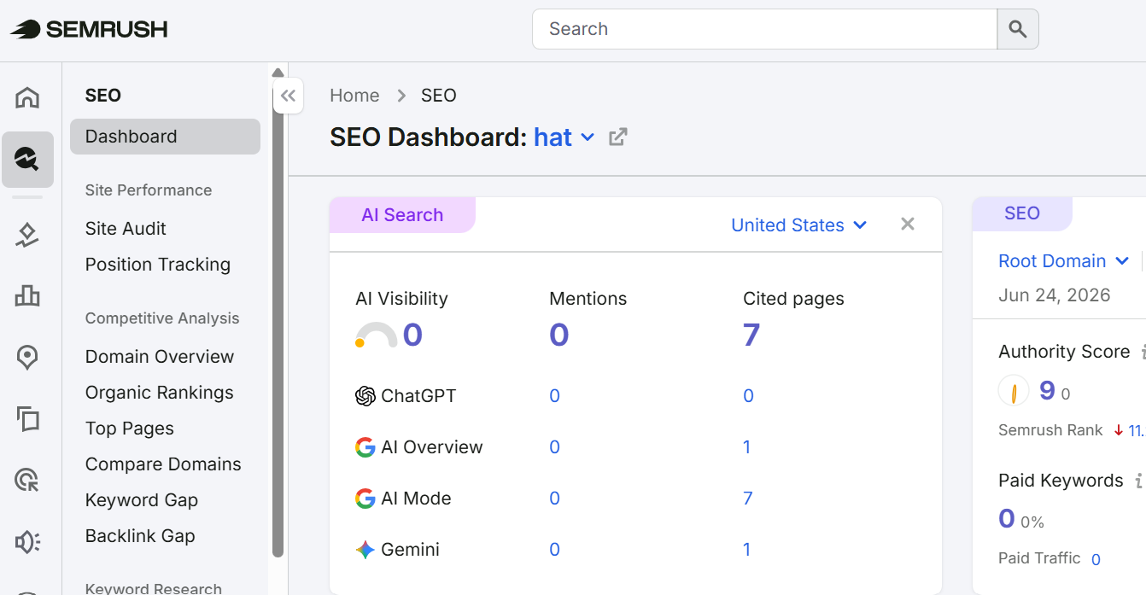Click the Paid Keywords value 0
This screenshot has width=1146, height=595.
1007,518
